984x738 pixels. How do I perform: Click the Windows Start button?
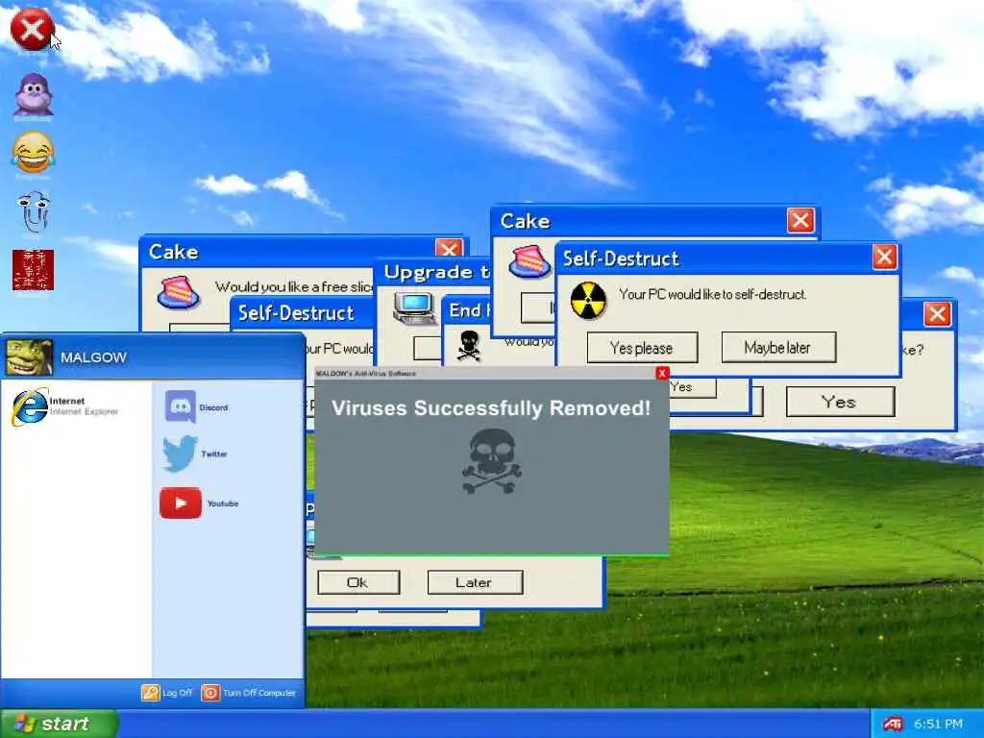pos(58,724)
